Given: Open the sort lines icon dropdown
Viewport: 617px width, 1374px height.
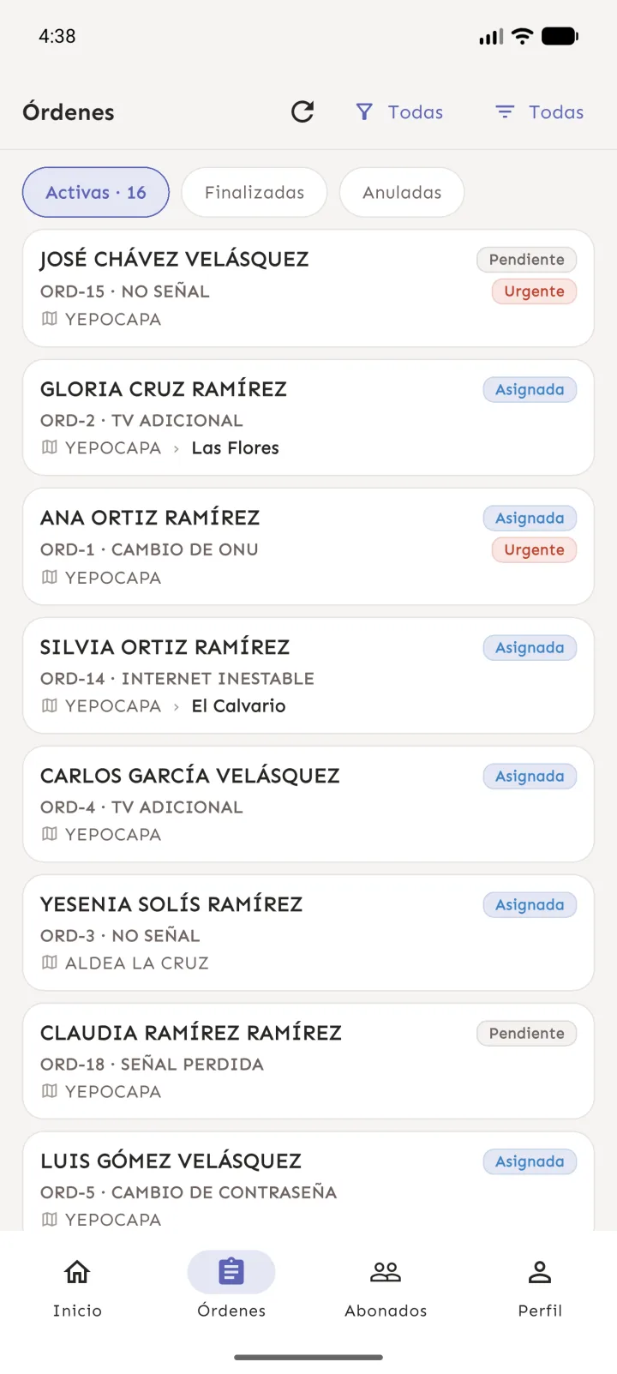Looking at the screenshot, I should coord(505,112).
